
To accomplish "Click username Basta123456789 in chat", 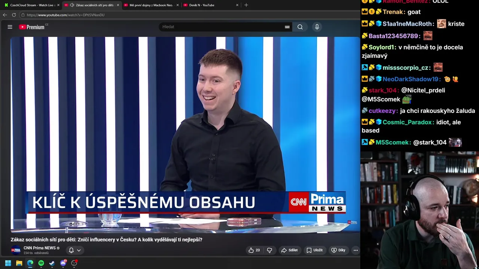I will click(394, 36).
